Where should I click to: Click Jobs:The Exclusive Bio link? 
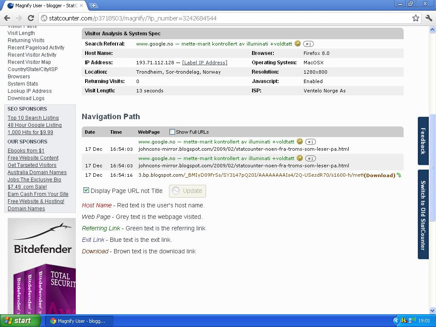[x=34, y=180]
